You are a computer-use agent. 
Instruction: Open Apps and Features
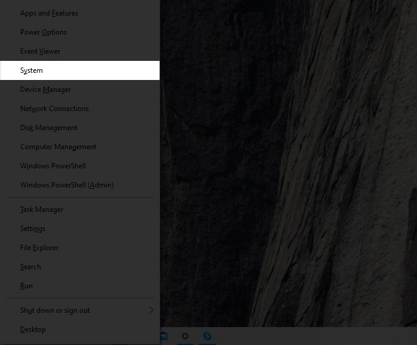click(x=49, y=13)
